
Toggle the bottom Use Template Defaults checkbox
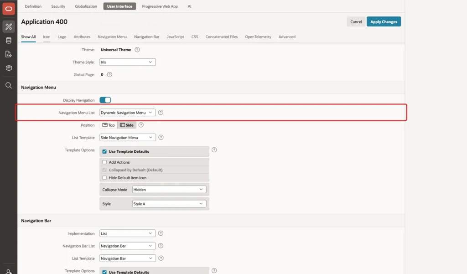click(x=104, y=272)
